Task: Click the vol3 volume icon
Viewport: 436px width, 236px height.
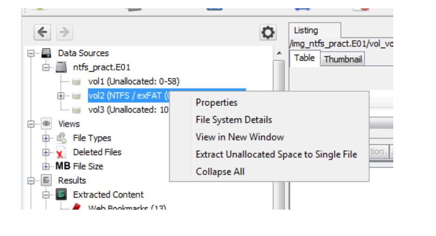Action: point(76,110)
